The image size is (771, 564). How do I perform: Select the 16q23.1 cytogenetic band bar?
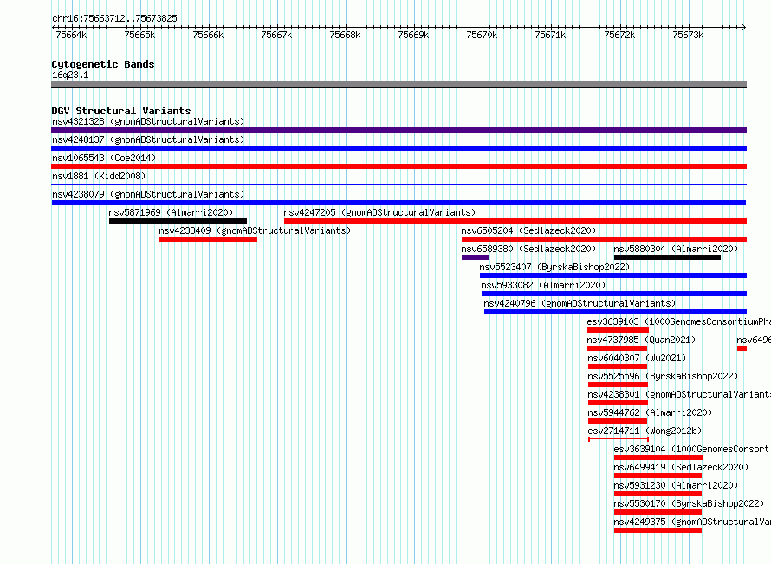[x=398, y=84]
